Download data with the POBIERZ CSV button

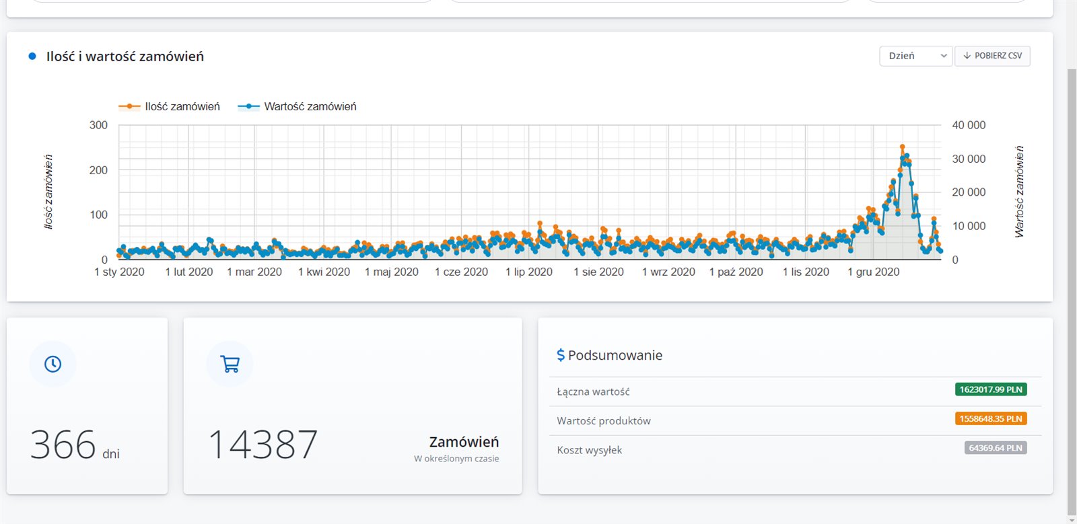coord(992,56)
